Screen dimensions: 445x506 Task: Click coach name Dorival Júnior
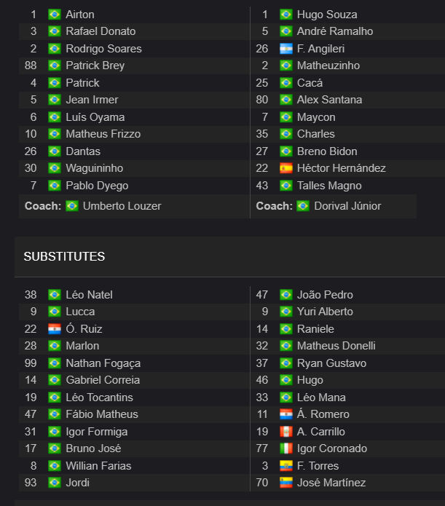pos(347,206)
